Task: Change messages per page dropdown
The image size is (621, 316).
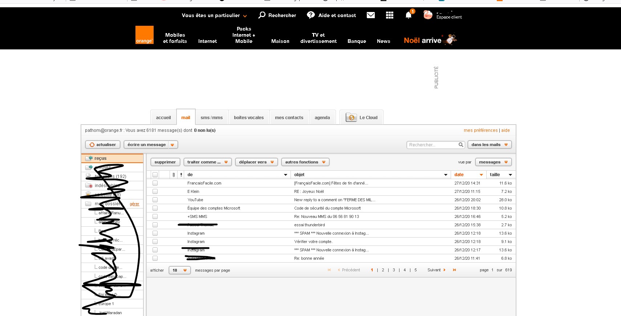Action: coord(180,270)
